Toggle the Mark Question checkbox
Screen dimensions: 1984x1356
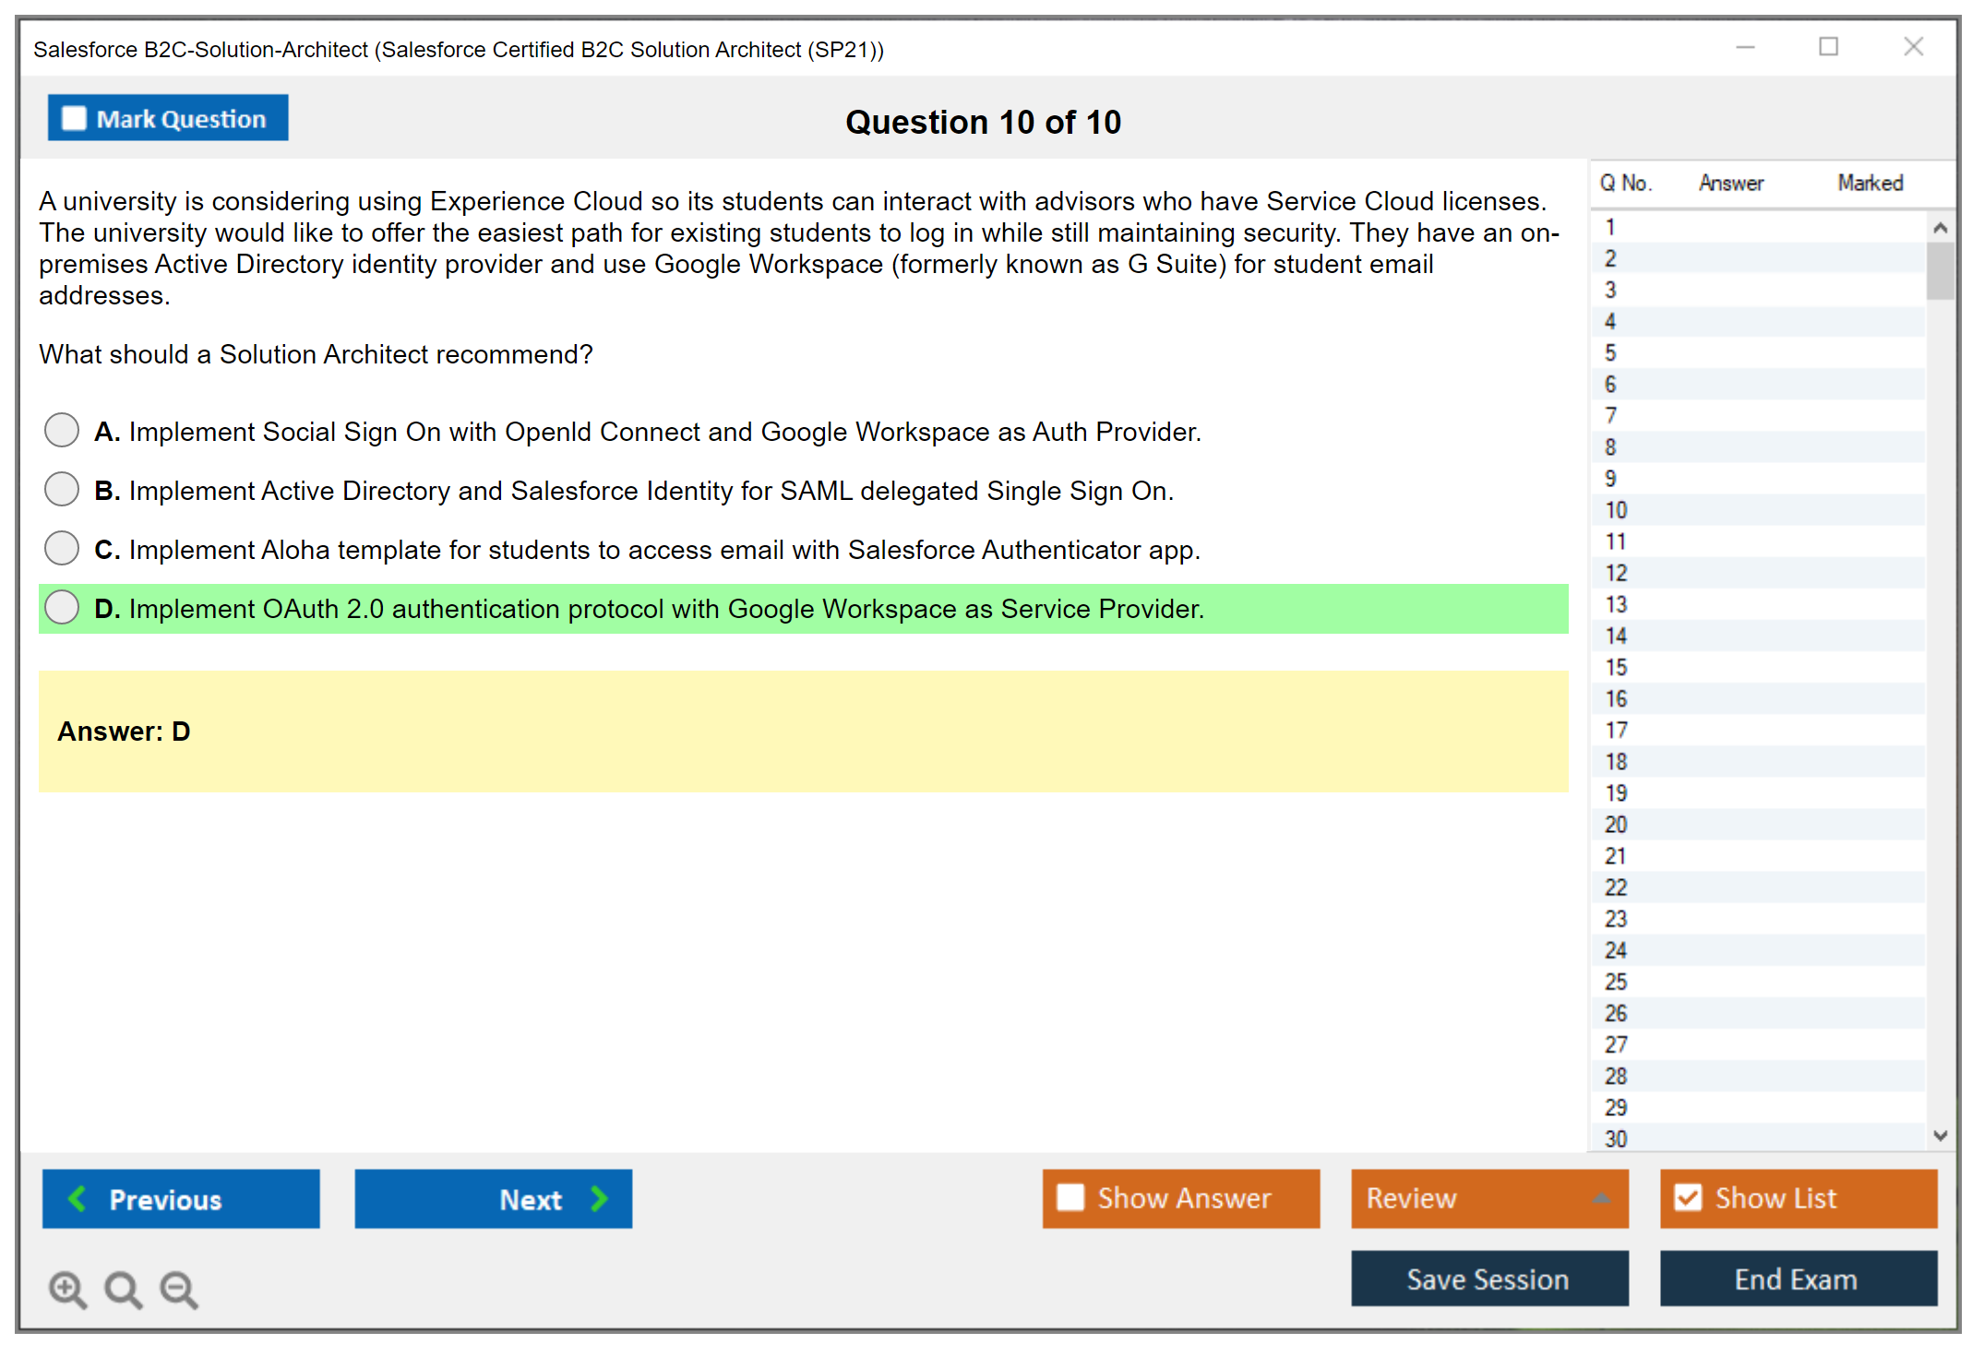coord(74,118)
